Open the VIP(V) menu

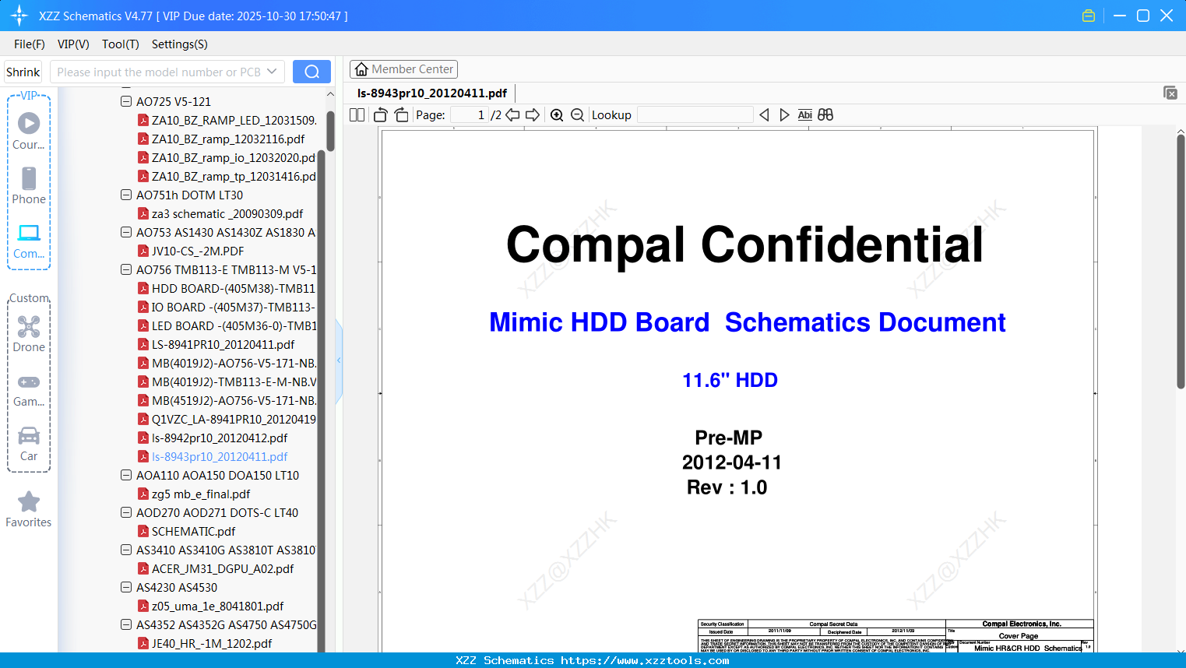point(73,44)
